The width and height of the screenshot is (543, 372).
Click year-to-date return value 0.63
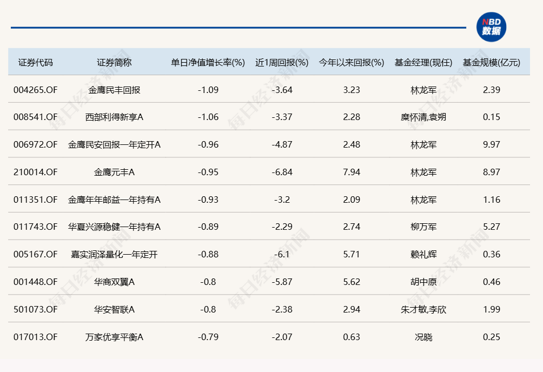pyautogui.click(x=352, y=337)
